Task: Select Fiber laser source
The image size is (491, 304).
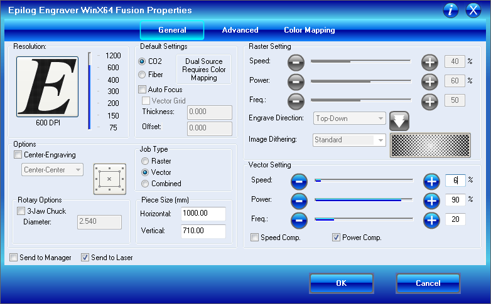Action: [142, 75]
